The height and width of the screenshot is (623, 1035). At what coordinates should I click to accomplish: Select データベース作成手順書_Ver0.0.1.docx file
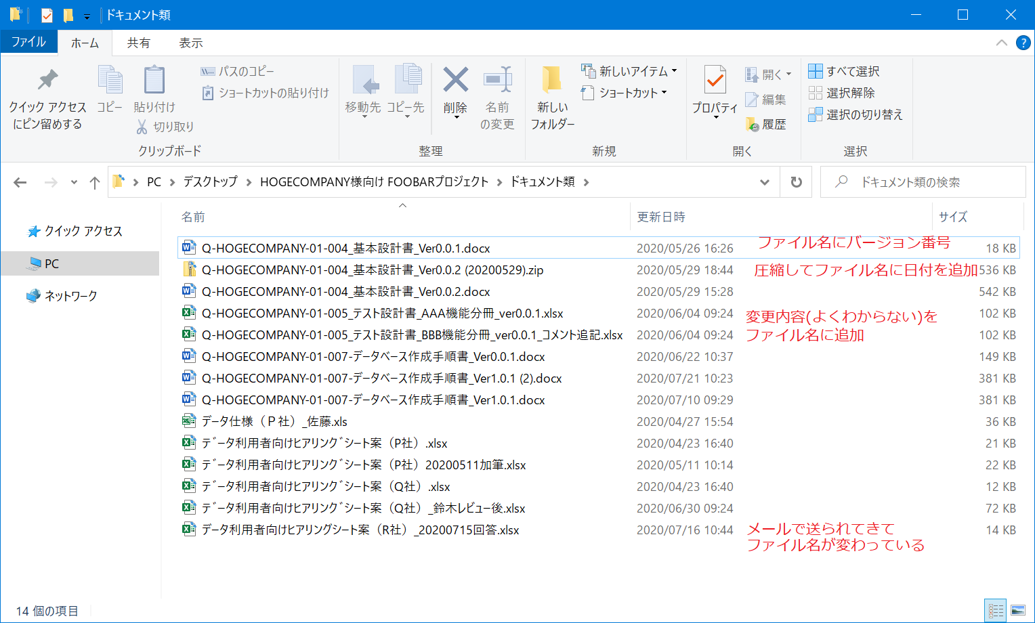pos(373,357)
